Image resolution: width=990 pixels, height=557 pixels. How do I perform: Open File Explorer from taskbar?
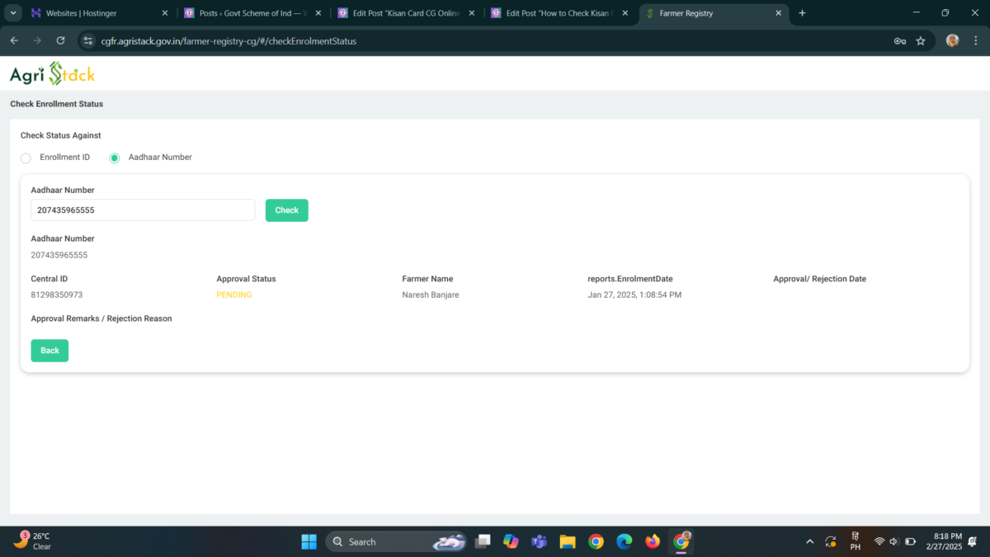[x=567, y=541]
